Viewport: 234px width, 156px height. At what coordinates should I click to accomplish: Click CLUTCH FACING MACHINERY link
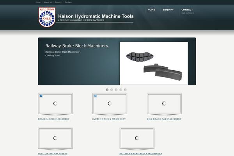[x=109, y=119]
